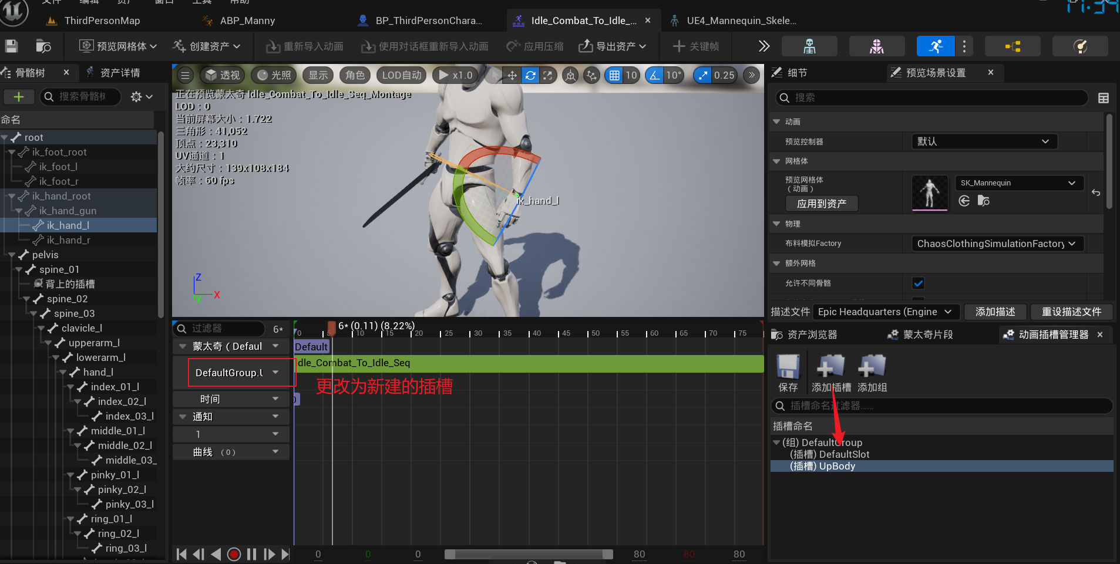Select the rotate gizmo tool
1120x564 pixels.
[x=530, y=75]
